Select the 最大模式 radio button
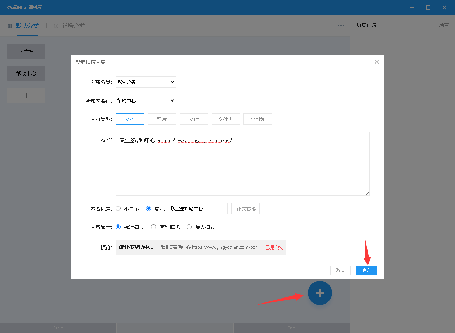This screenshot has height=333, width=455. (x=189, y=227)
